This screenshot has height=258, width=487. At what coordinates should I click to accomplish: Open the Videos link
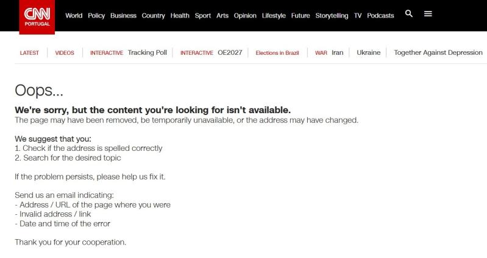(x=65, y=53)
